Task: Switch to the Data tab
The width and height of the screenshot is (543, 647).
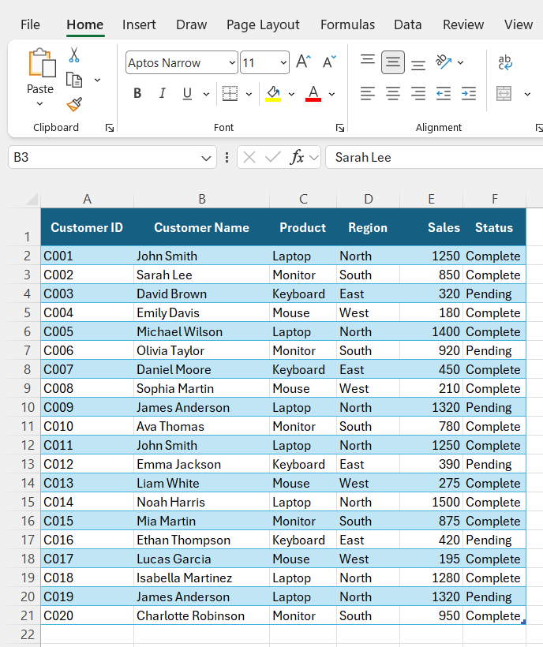Action: (x=408, y=24)
